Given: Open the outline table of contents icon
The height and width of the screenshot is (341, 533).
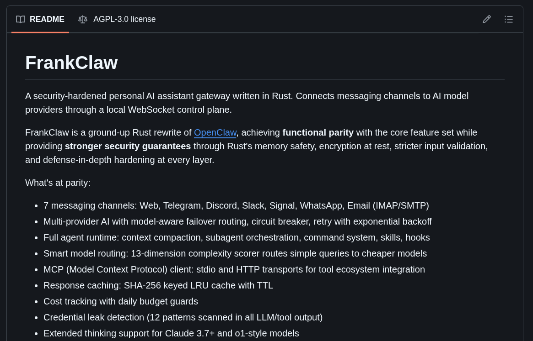Looking at the screenshot, I should tap(509, 19).
